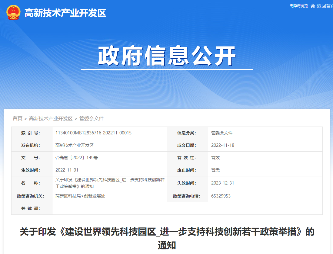Click the document number 合高管〔2022〕149号
The width and height of the screenshot is (333, 254).
[77, 158]
